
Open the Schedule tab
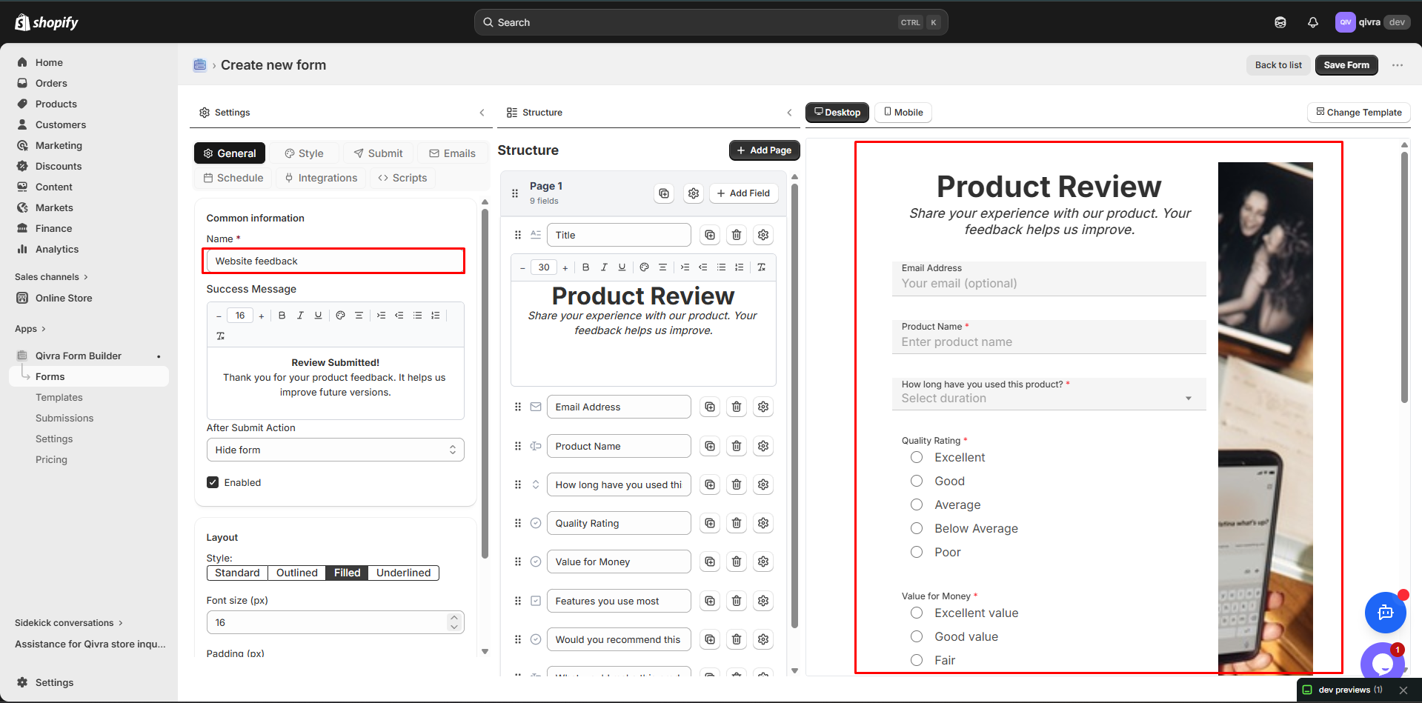[233, 178]
